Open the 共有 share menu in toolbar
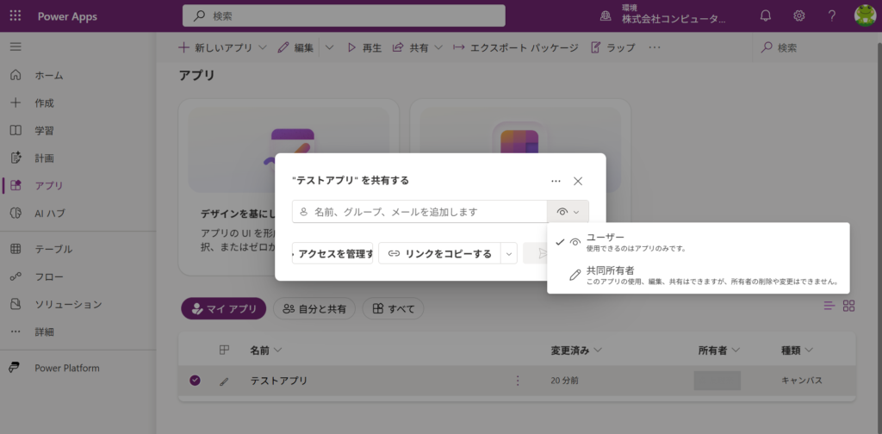The height and width of the screenshot is (434, 882). tap(418, 47)
